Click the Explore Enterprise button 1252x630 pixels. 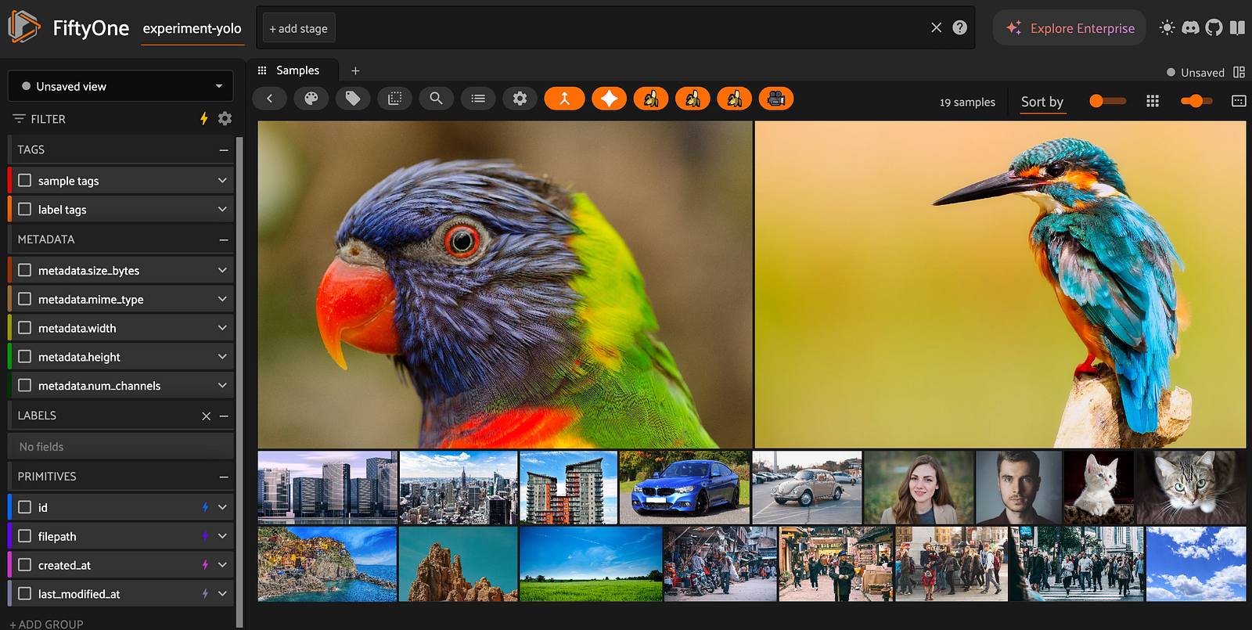point(1070,28)
